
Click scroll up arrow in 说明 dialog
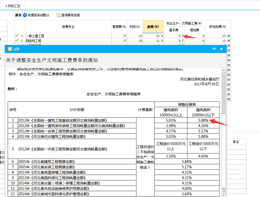pos(224,70)
